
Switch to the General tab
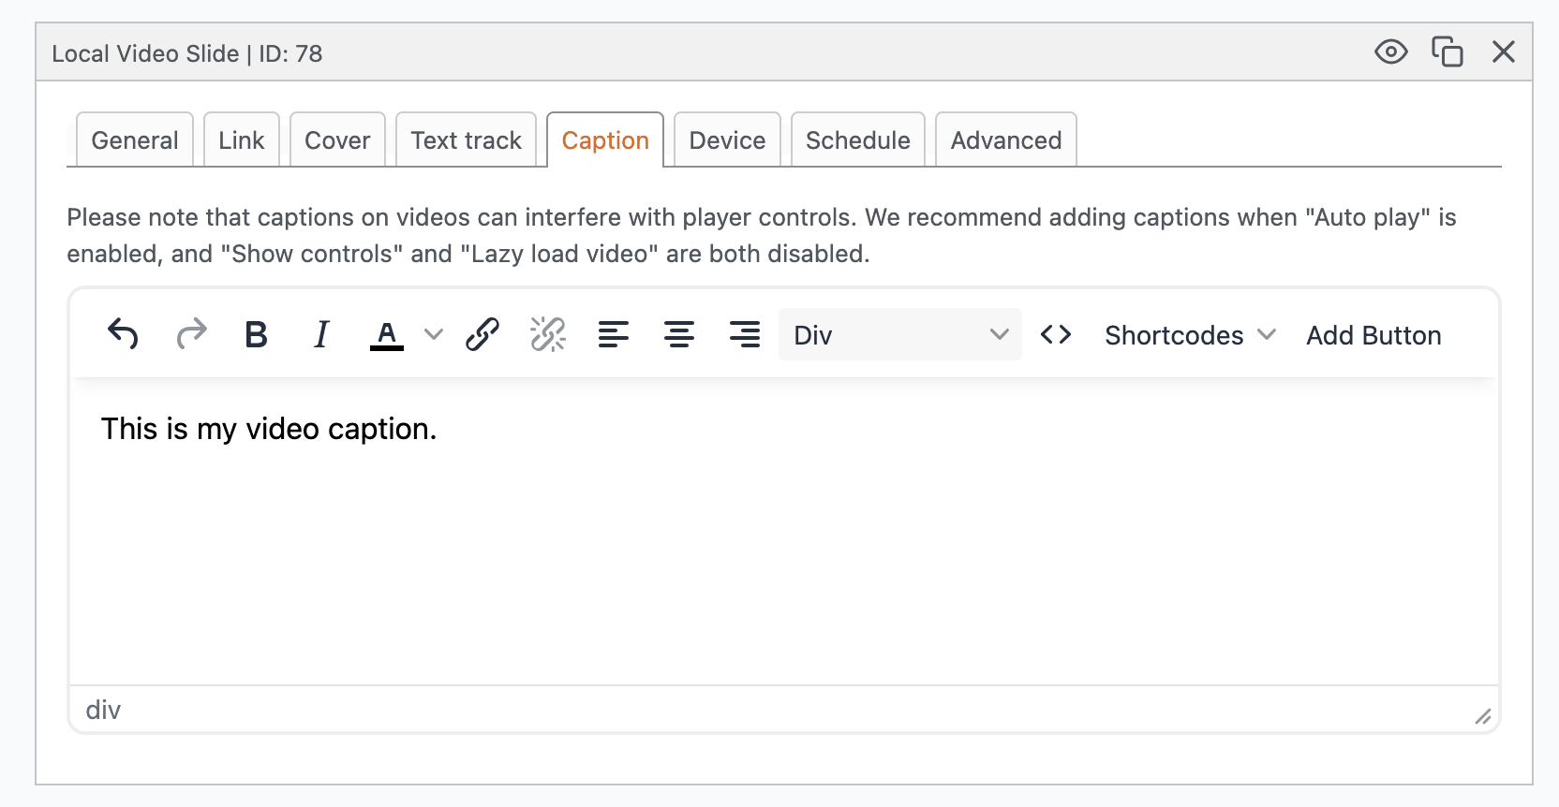(135, 140)
